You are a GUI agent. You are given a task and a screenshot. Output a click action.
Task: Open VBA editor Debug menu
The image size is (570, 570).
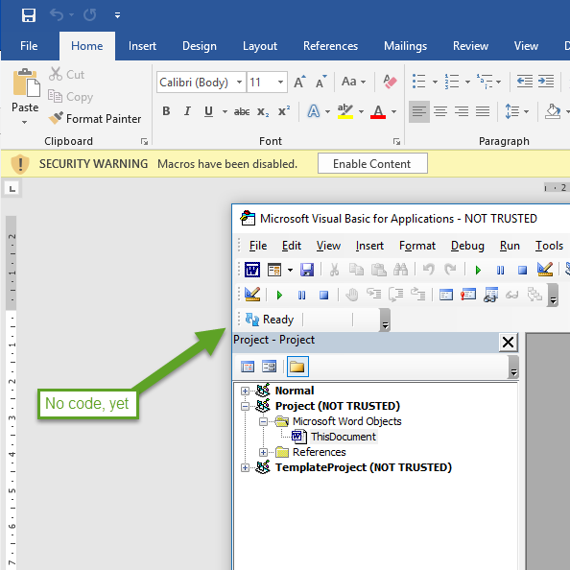(x=467, y=246)
